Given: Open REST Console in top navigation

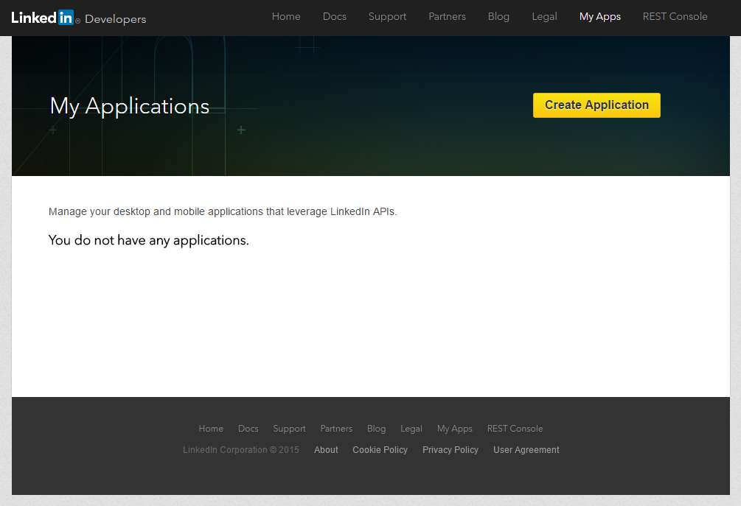Looking at the screenshot, I should 675,16.
